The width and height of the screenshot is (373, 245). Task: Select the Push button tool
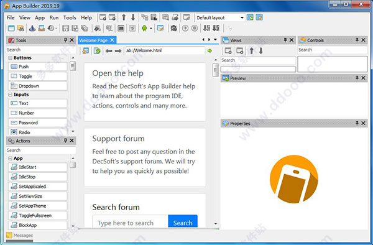pyautogui.click(x=37, y=67)
